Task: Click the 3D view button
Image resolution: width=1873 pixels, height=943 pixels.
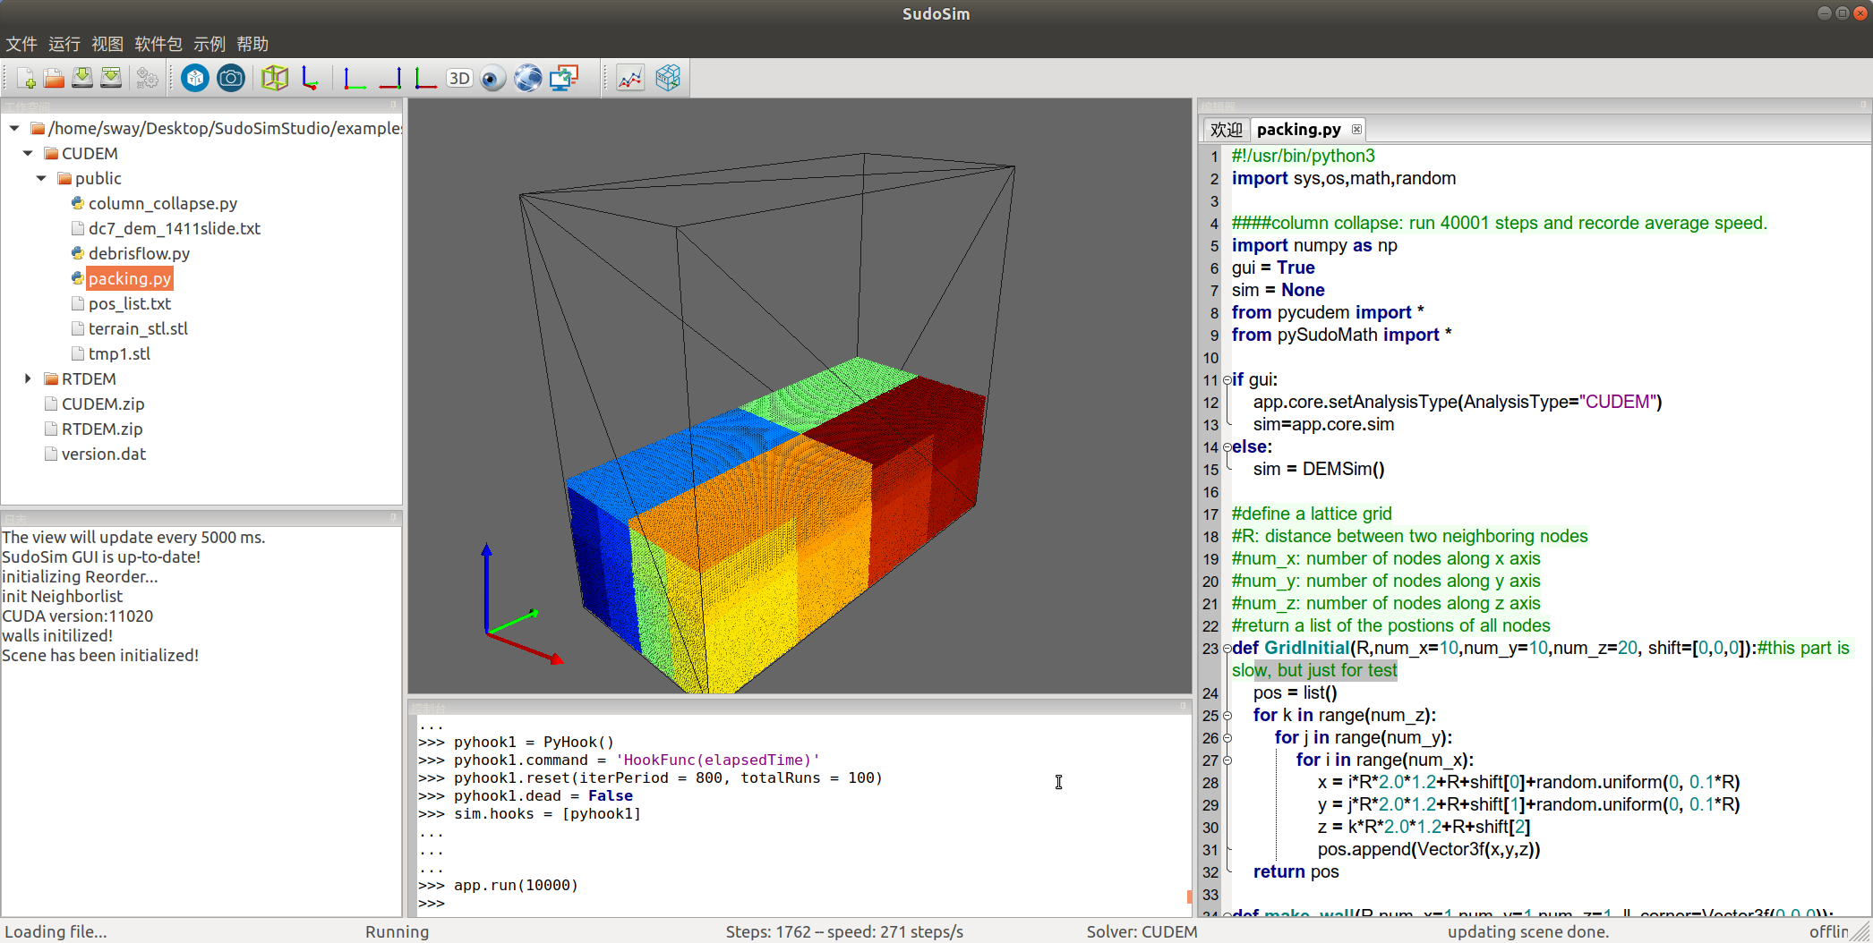Action: pyautogui.click(x=459, y=79)
